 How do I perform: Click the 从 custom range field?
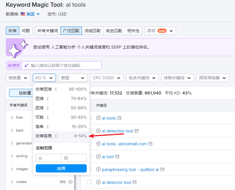[x=48, y=158]
